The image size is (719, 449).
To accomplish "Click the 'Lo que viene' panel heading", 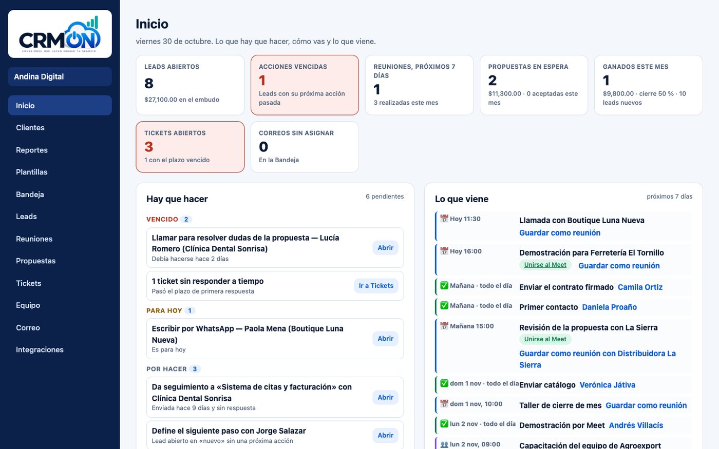I will click(462, 199).
